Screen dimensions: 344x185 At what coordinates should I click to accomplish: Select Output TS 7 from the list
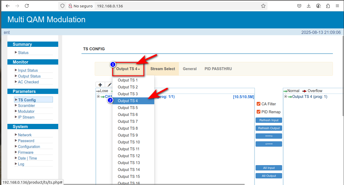[x=128, y=121]
